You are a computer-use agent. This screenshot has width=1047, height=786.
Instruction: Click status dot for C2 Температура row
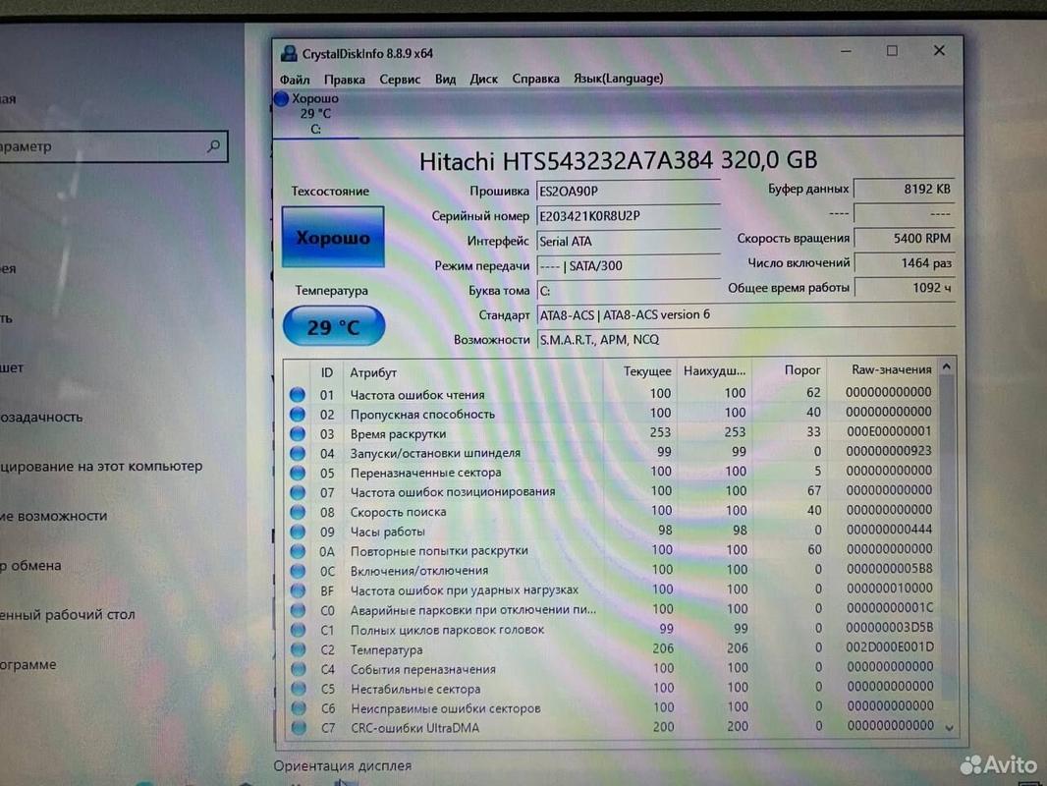[298, 649]
